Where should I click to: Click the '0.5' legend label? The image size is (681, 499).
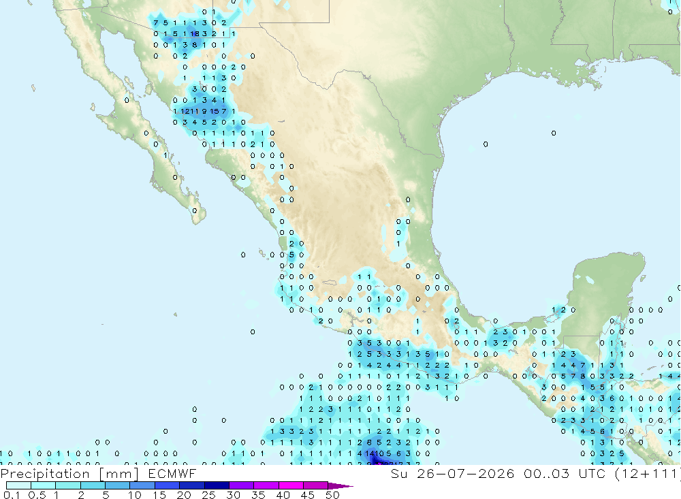point(37,495)
